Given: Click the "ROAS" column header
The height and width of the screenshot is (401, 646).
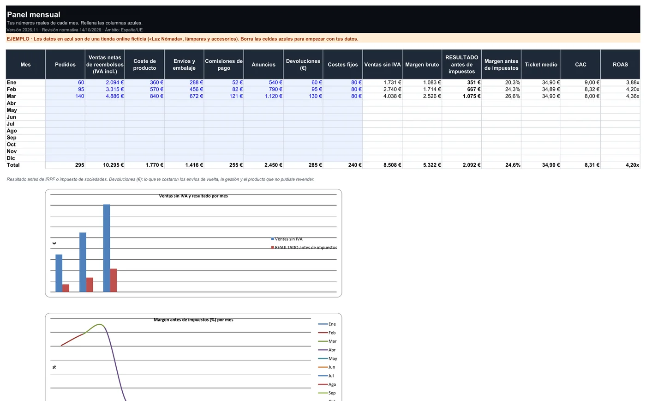Looking at the screenshot, I should 620,65.
